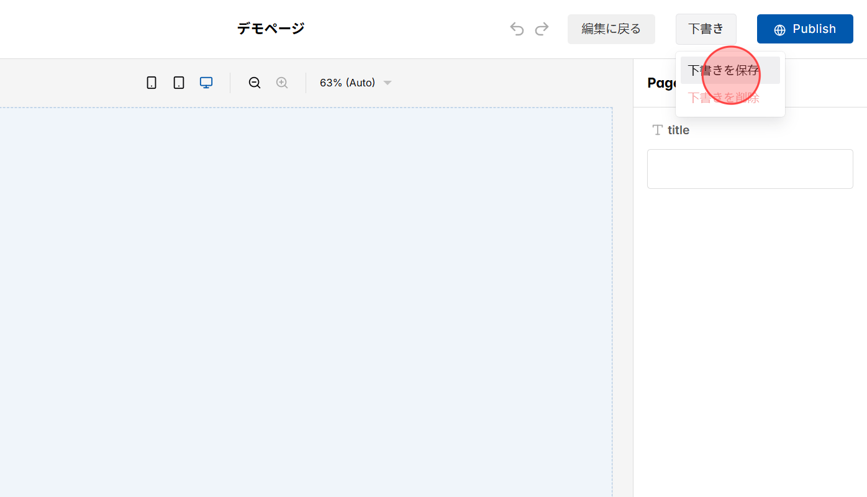Click the globe icon on Publish button
Screen dimensions: 867x497
779,29
